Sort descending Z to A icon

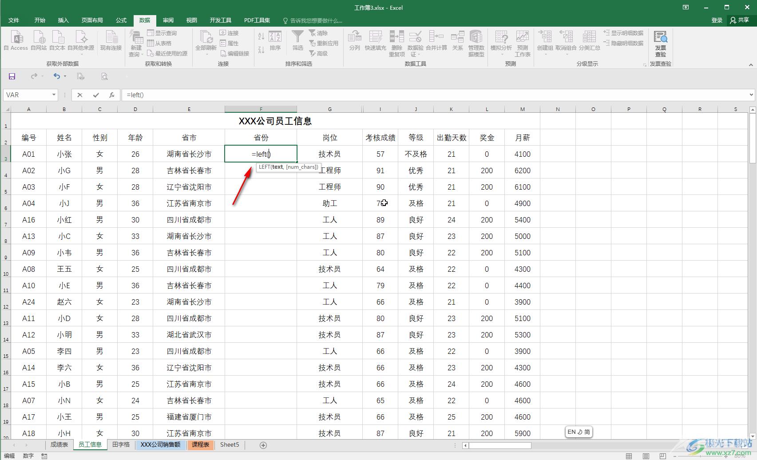pos(261,49)
